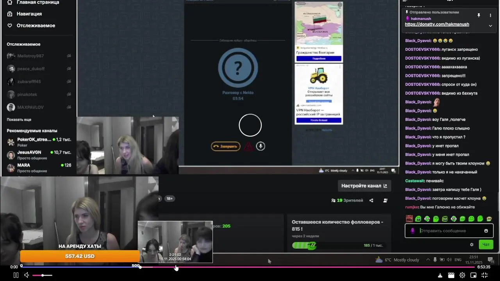Screen dimensions: 500x281
Task: Focus the Отправить сообщение input
Action: (448, 231)
